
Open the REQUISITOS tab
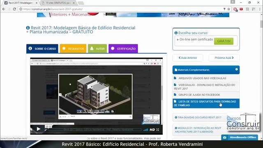coord(73,49)
